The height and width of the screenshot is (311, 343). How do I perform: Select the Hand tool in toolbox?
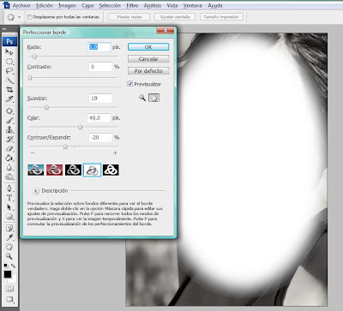[x=9, y=247]
